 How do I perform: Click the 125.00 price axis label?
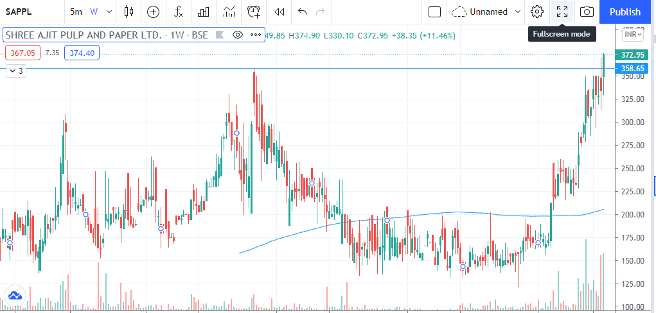click(633, 283)
